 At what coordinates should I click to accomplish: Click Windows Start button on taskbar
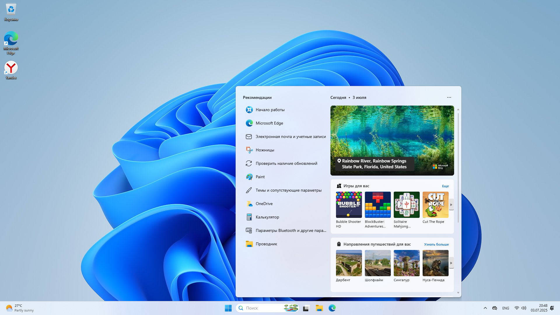(228, 308)
